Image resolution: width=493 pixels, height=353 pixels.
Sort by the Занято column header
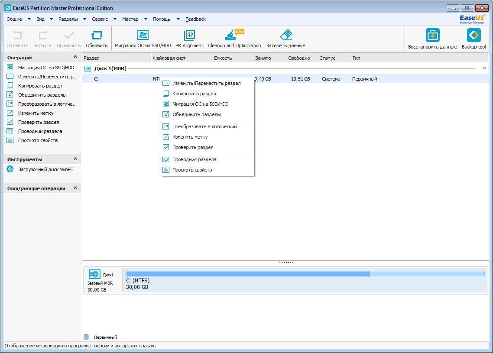(x=253, y=58)
